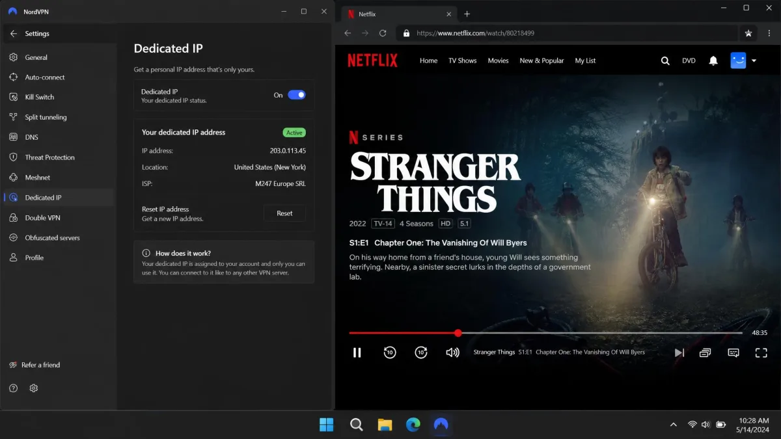
Task: Click the Netflix URL address bar
Action: (x=566, y=33)
